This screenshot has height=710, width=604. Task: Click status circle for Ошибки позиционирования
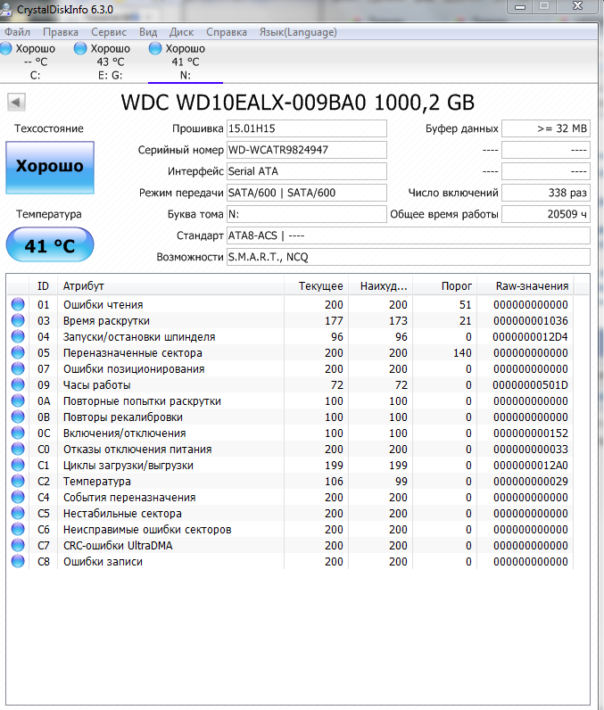[x=18, y=368]
